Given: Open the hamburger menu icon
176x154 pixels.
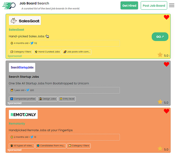Looking at the screenshot, I should click(x=172, y=5).
